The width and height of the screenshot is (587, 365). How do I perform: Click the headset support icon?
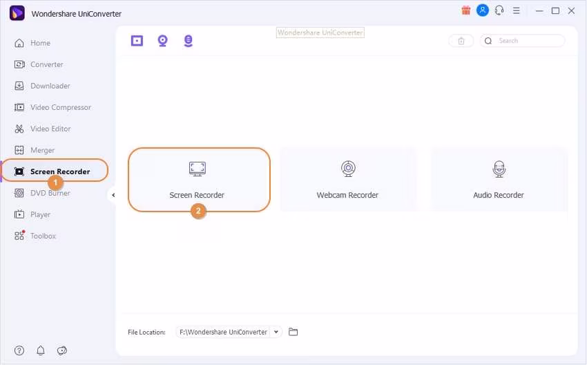[x=499, y=10]
